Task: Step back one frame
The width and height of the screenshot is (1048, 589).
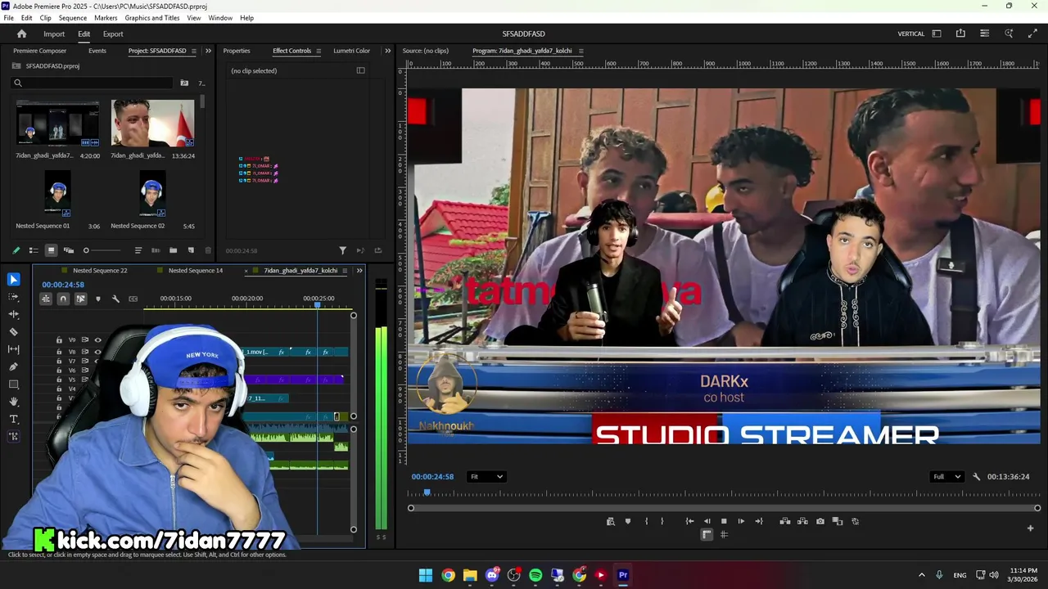Action: click(x=707, y=521)
